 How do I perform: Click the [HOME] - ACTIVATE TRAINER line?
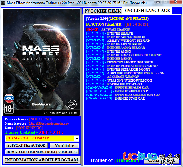pos(108,30)
